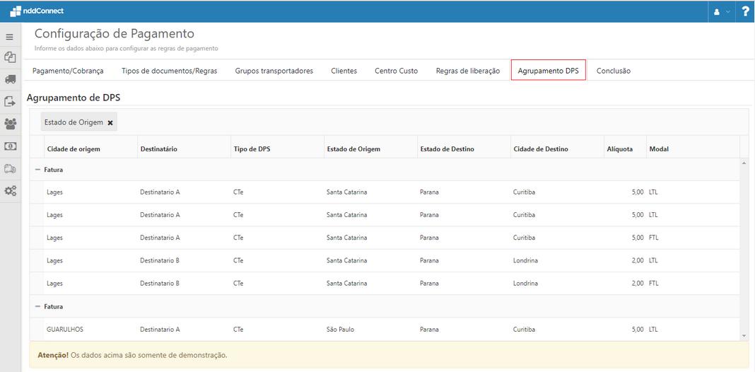Open the users group icon in the sidebar
Image resolution: width=755 pixels, height=372 pixels.
(x=10, y=124)
